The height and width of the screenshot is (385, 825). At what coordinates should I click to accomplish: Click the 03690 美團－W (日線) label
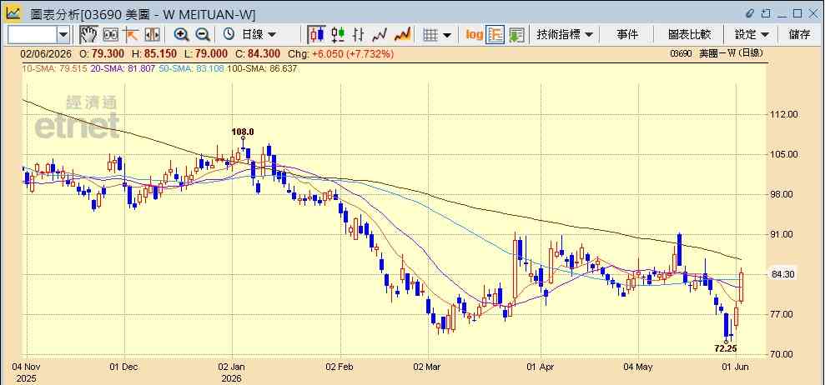click(716, 53)
